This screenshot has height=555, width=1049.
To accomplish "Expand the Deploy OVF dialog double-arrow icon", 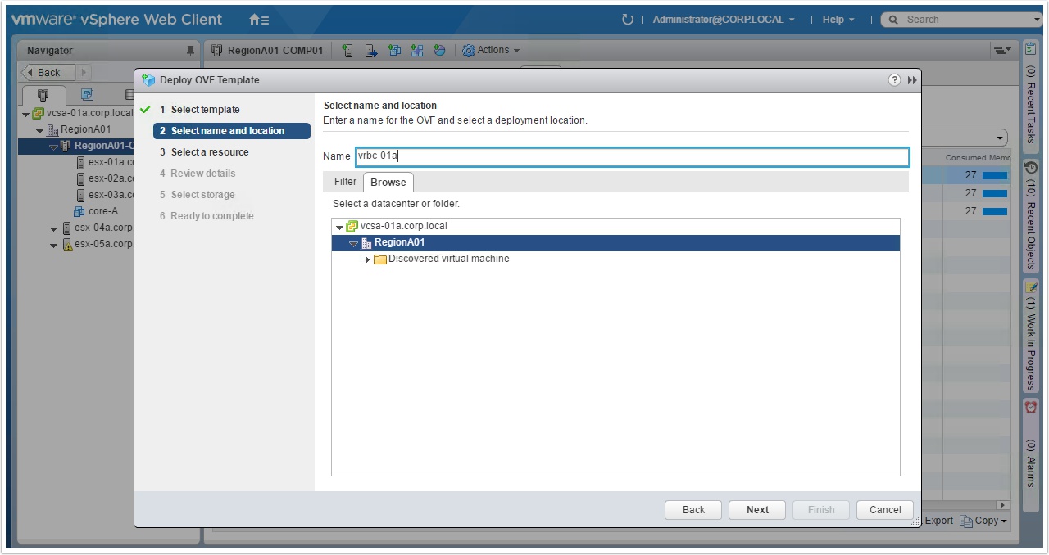I will [x=913, y=80].
